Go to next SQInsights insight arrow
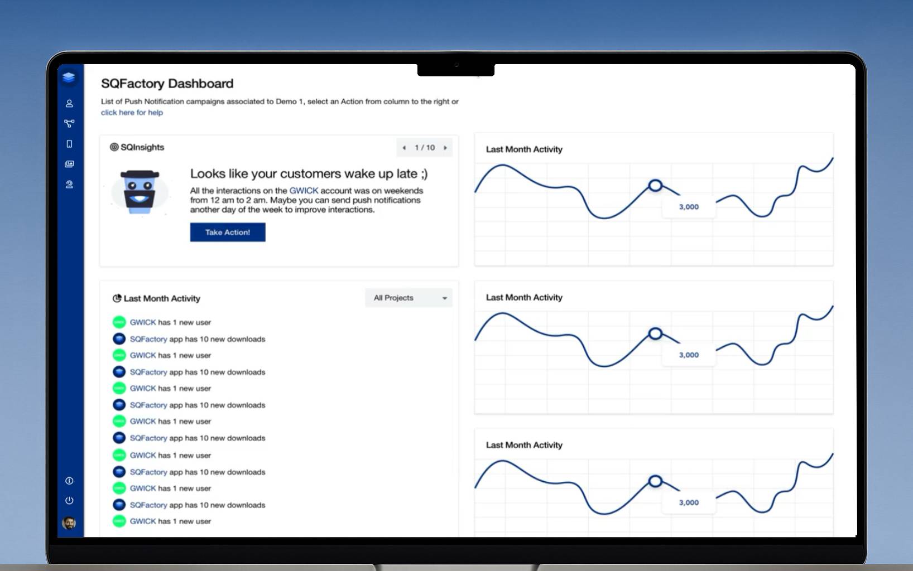This screenshot has width=913, height=571. tap(445, 148)
